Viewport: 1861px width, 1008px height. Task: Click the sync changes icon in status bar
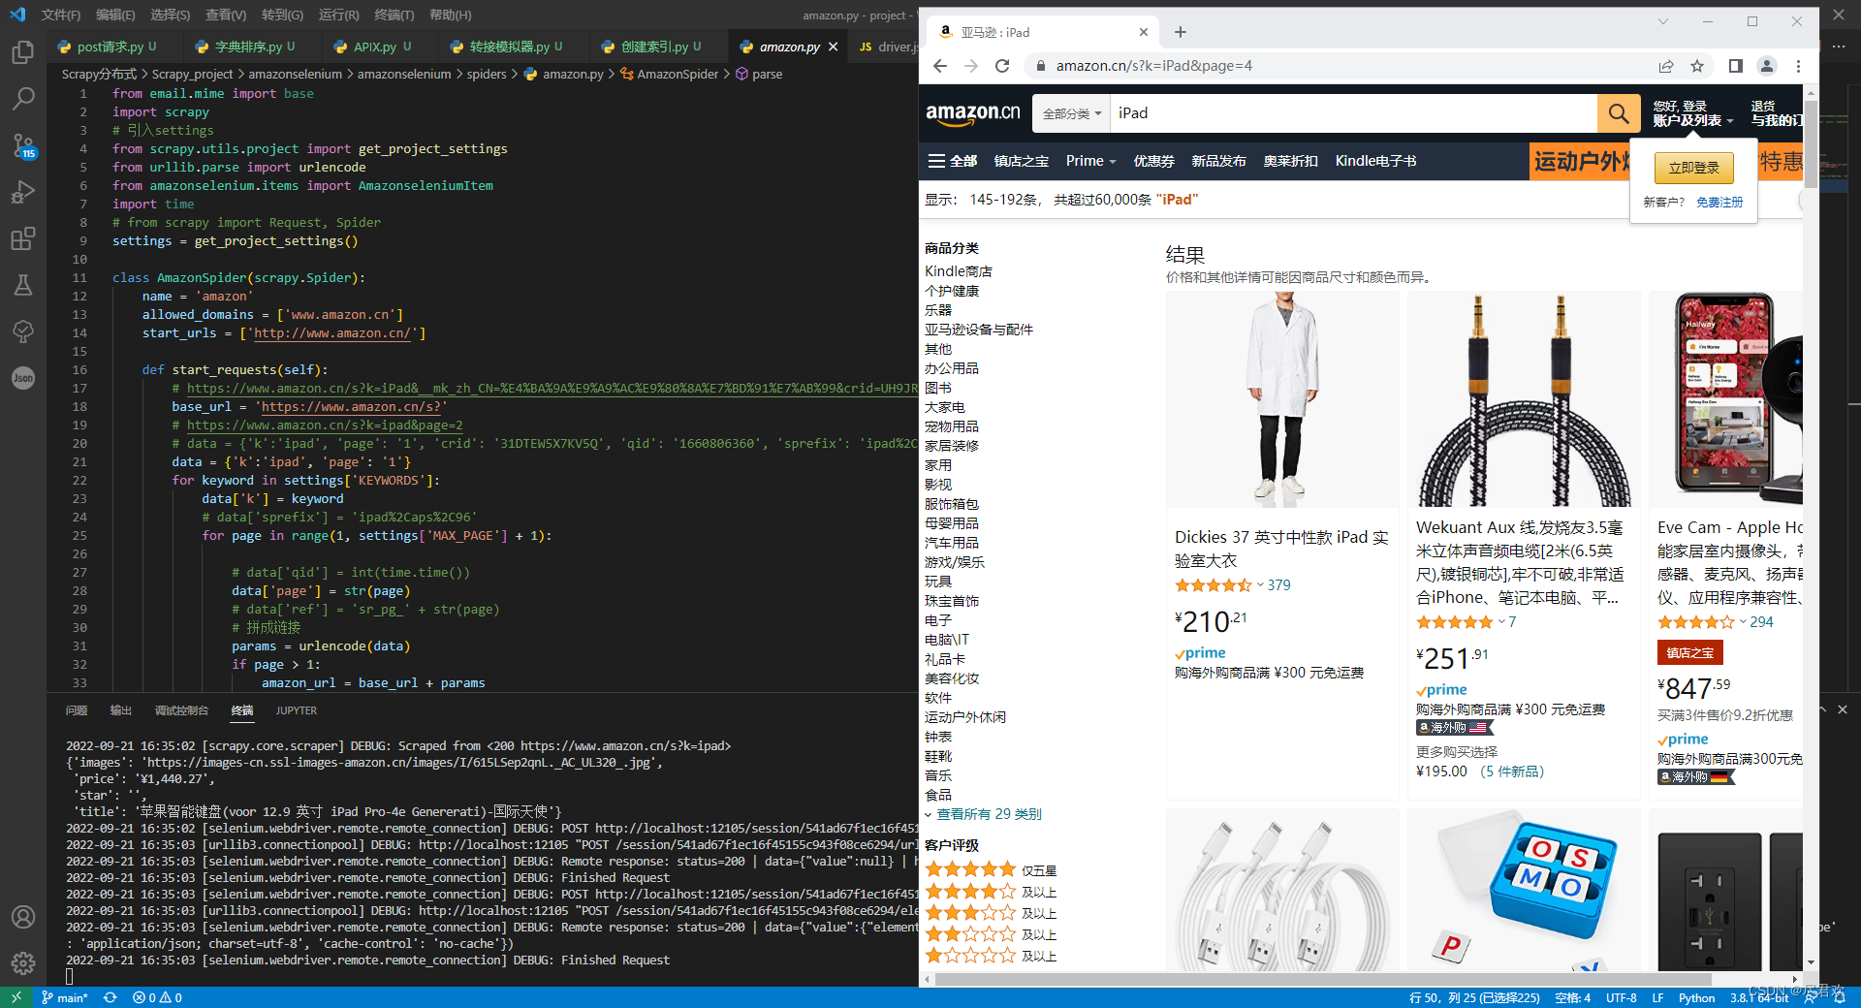pyautogui.click(x=110, y=997)
